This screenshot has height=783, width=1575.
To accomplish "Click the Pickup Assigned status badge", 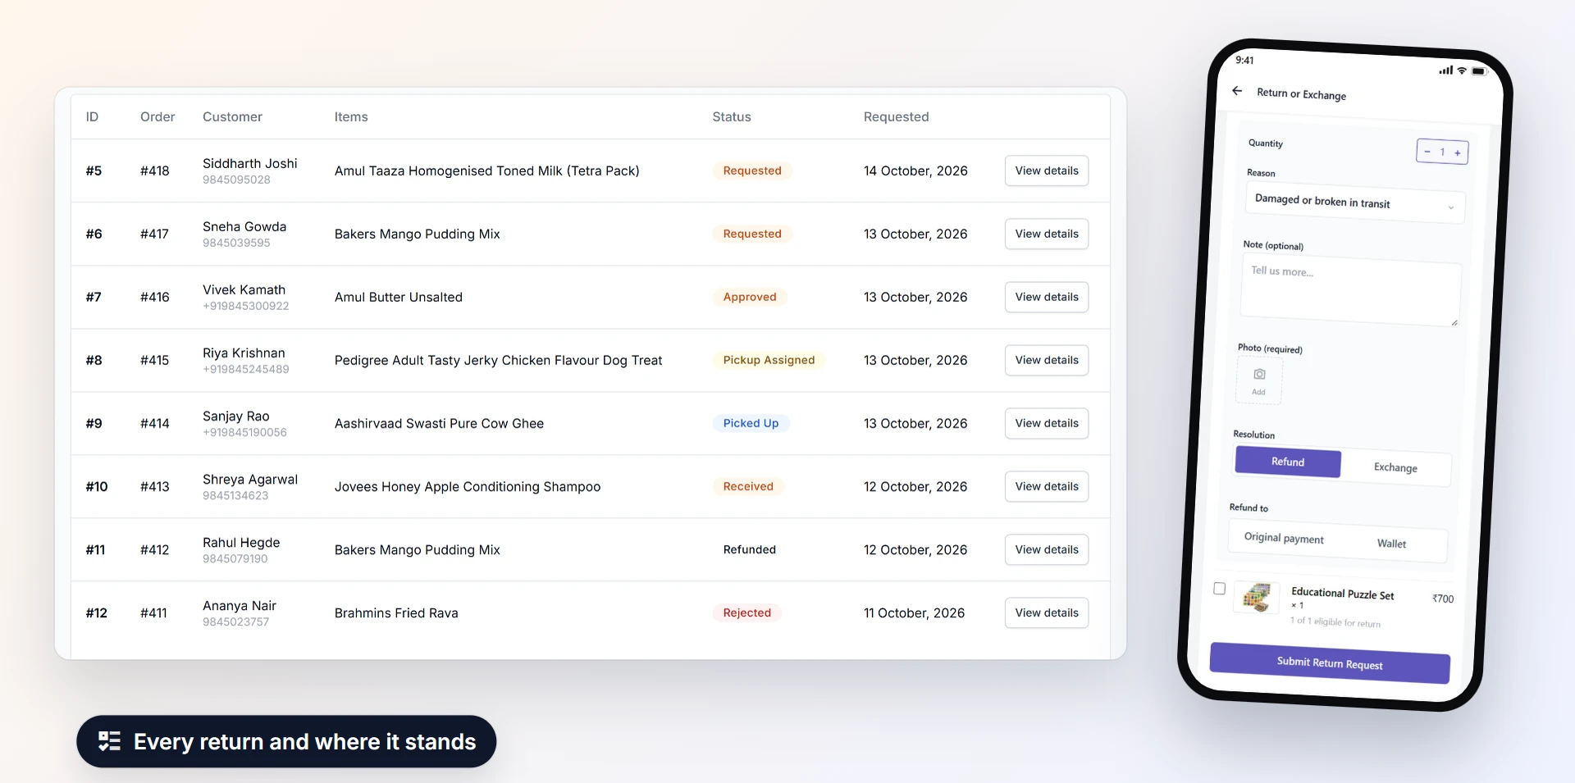I will click(x=769, y=360).
